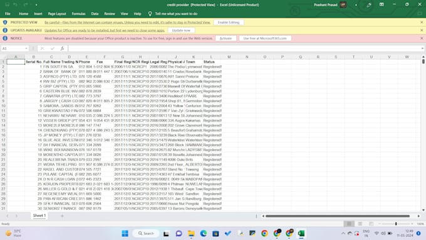Close the Updates Available message bar
This screenshot has width=426, height=240.
422,30
